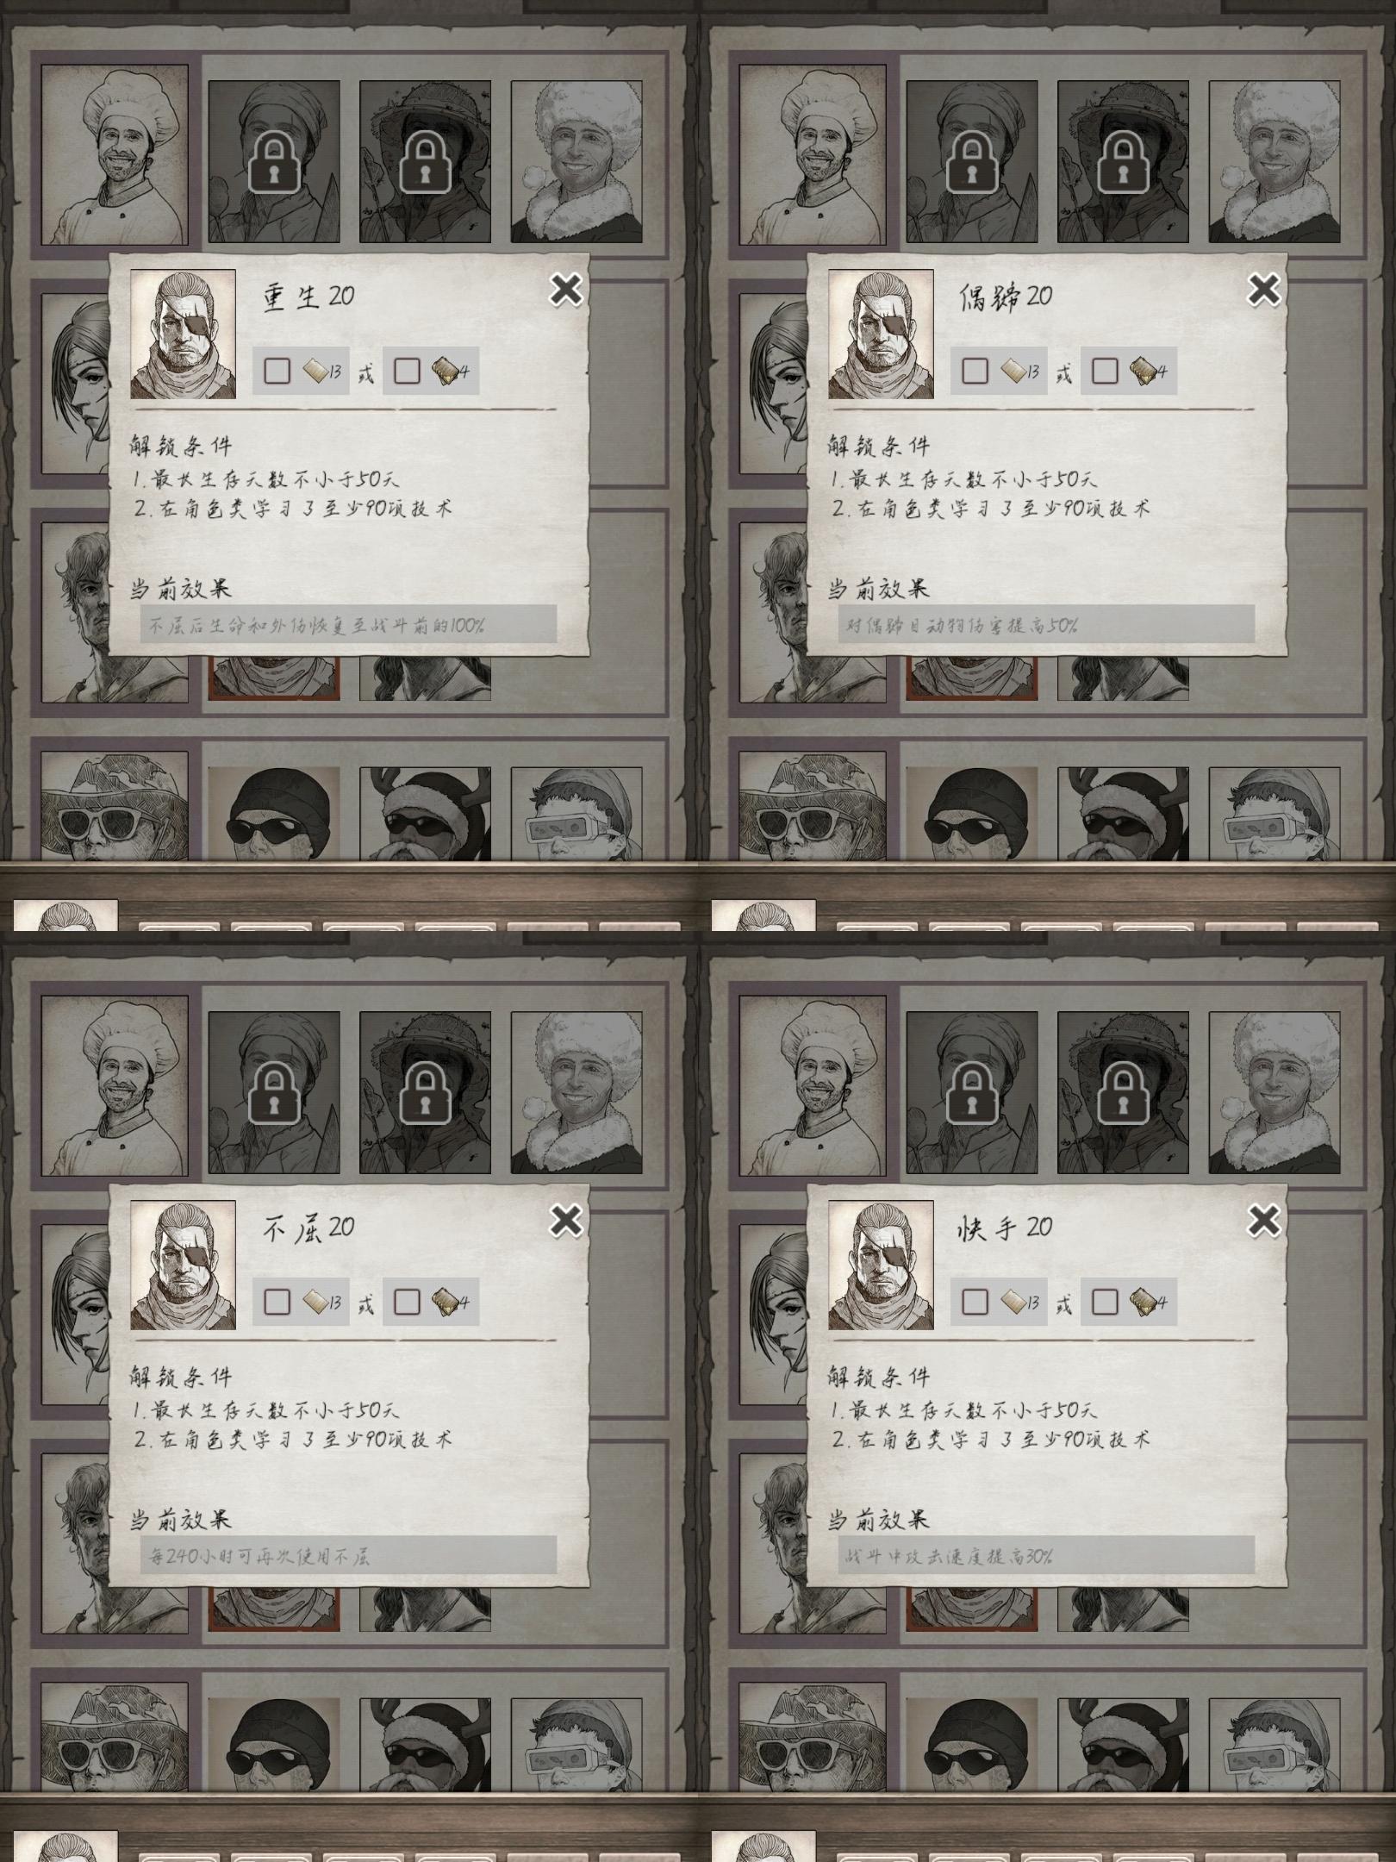This screenshot has width=1396, height=1862.
Task: Click second padlock icon above 偶蹄20 popup
Action: (1123, 162)
